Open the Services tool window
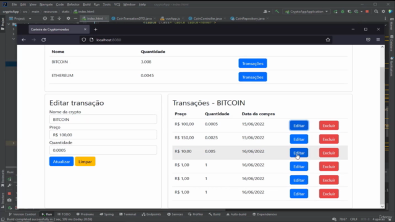395x222 pixels. pos(175,214)
